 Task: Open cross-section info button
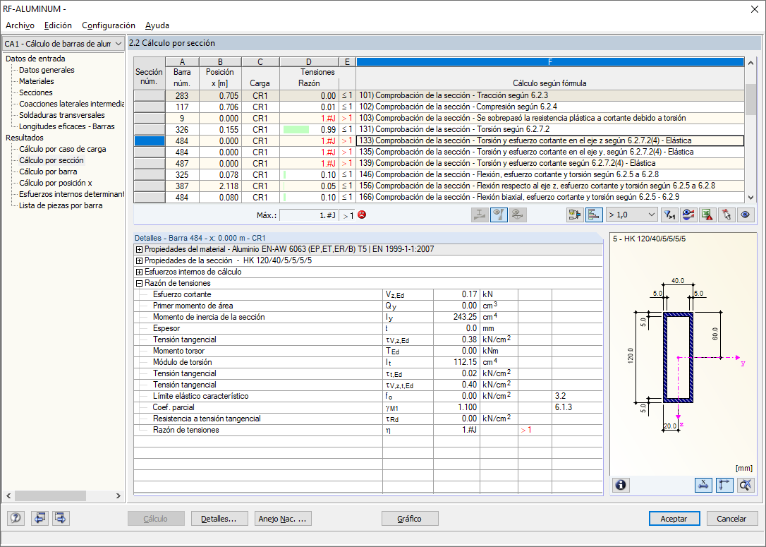coord(621,485)
